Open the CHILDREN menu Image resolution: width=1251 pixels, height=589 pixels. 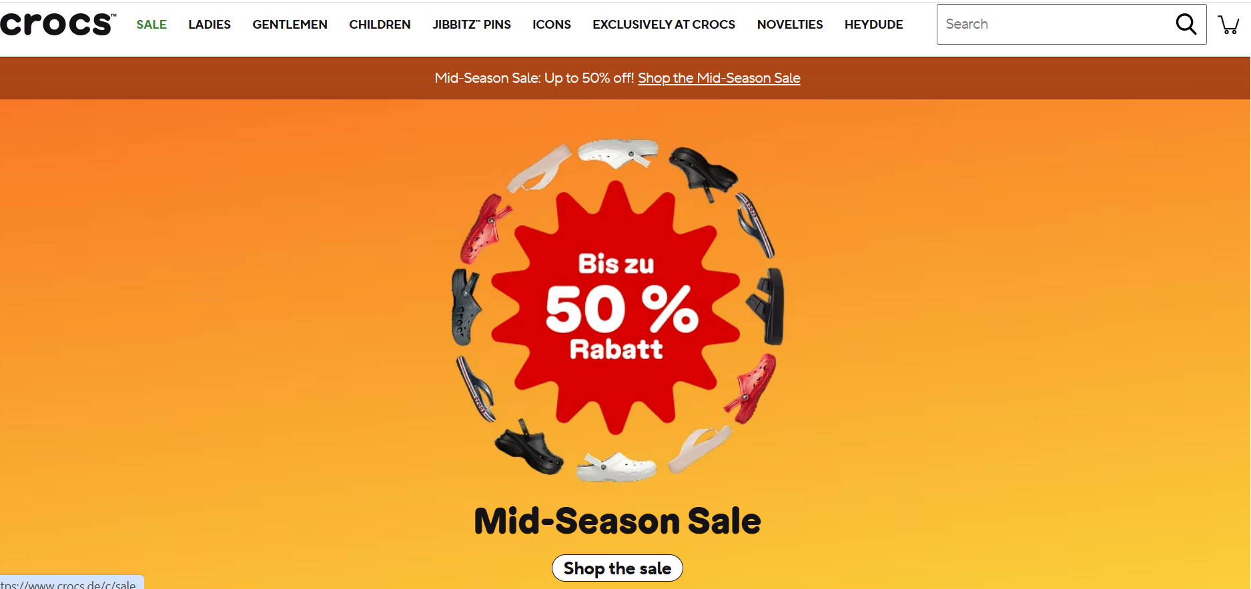click(x=380, y=25)
